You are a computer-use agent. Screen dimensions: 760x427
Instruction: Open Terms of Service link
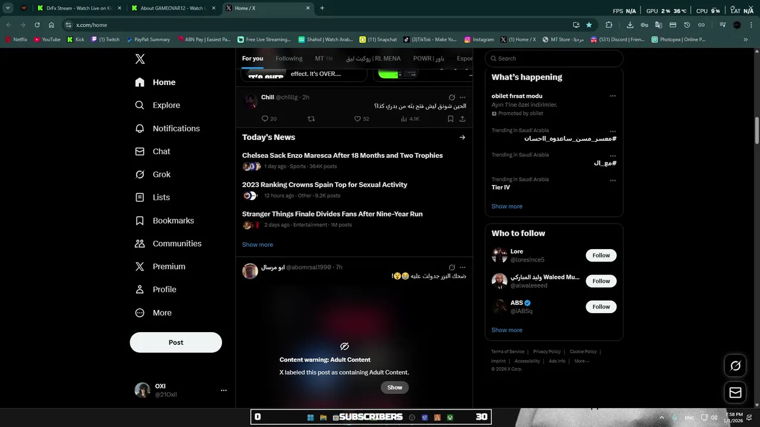(x=508, y=352)
